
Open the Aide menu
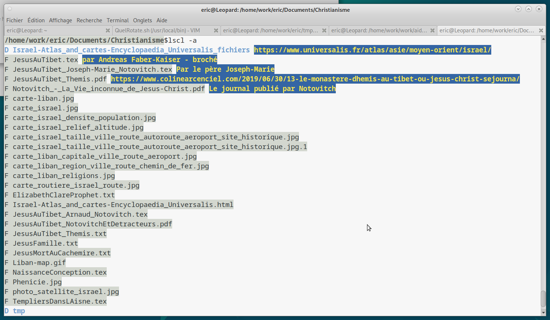point(162,20)
